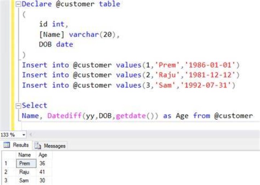Switch to the Results tab
The width and height of the screenshot is (260, 185).
tap(16, 145)
